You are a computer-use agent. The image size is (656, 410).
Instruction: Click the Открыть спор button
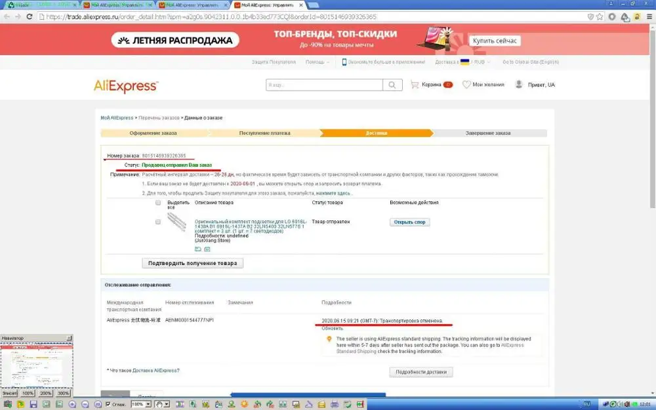click(409, 222)
